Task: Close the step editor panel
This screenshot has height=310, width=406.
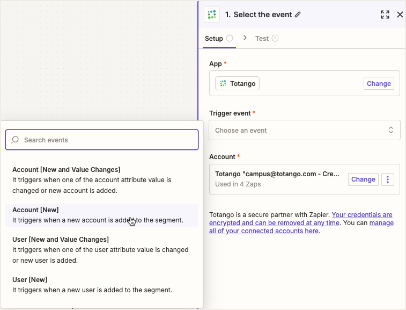Action: 400,15
